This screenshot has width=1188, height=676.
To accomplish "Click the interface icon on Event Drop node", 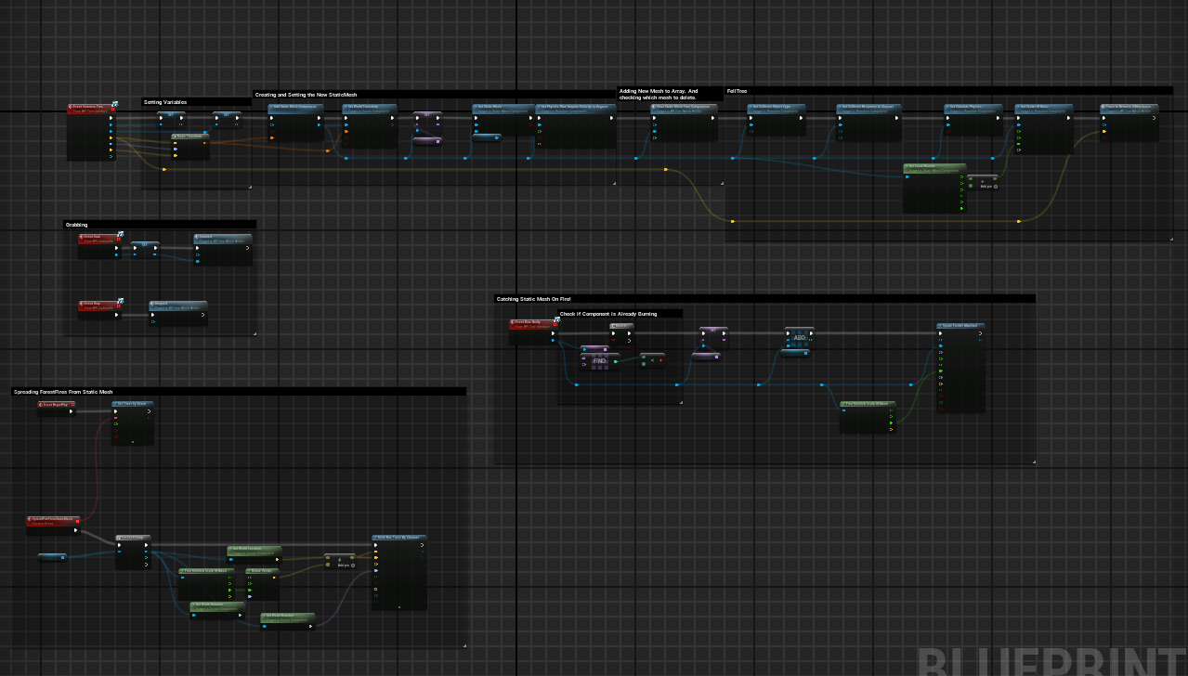I will coord(120,302).
